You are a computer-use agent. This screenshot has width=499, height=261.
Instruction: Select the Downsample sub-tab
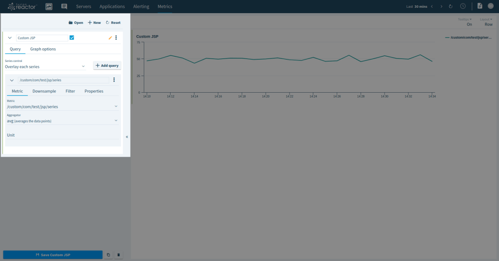[x=44, y=91]
